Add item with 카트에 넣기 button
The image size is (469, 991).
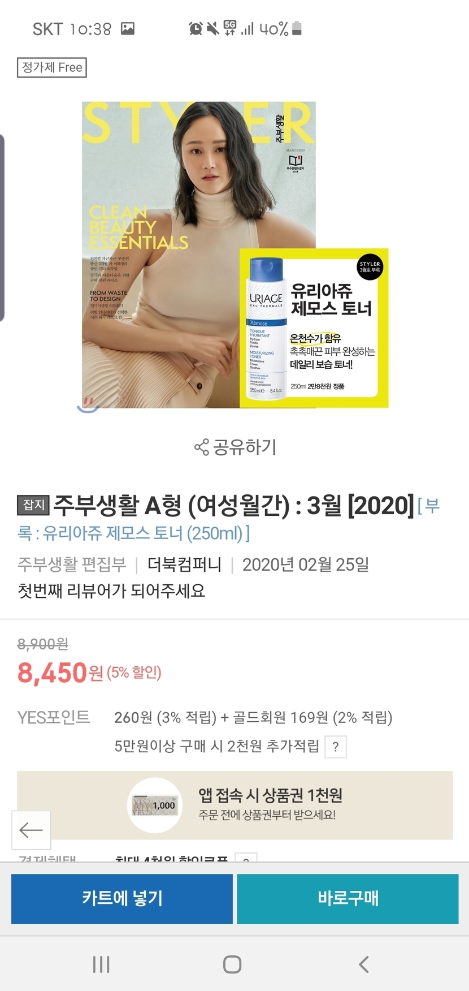[122, 898]
